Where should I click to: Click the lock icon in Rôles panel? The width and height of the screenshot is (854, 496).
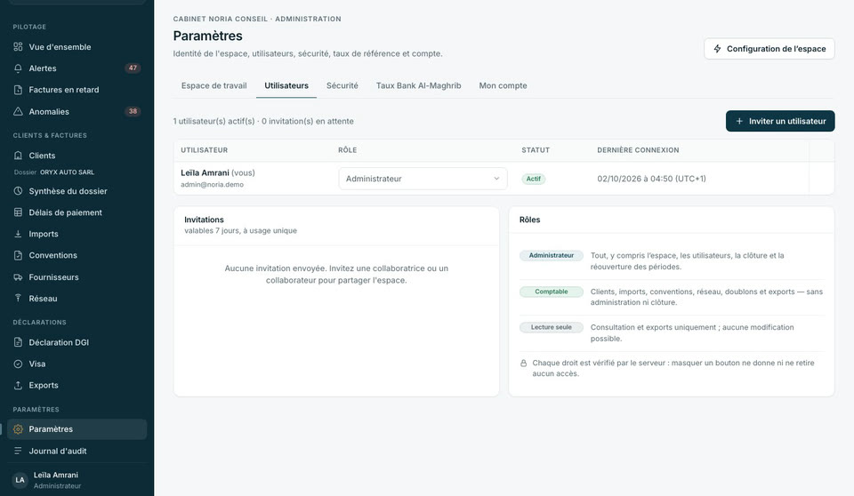pyautogui.click(x=523, y=364)
